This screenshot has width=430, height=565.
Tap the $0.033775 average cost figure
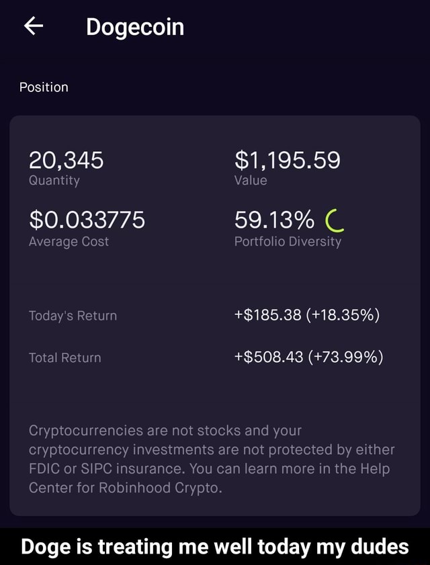87,219
